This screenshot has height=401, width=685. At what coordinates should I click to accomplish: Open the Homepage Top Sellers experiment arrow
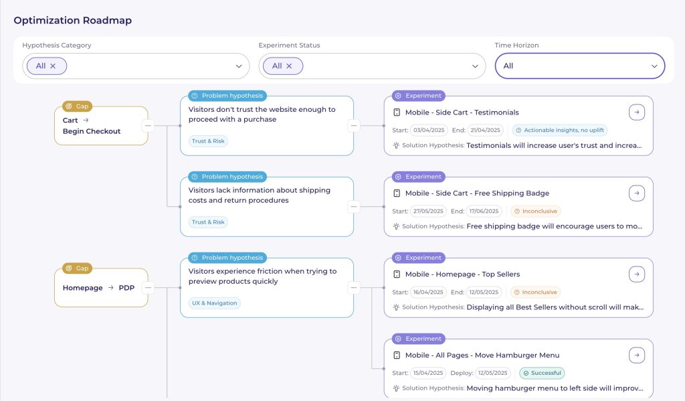point(637,274)
